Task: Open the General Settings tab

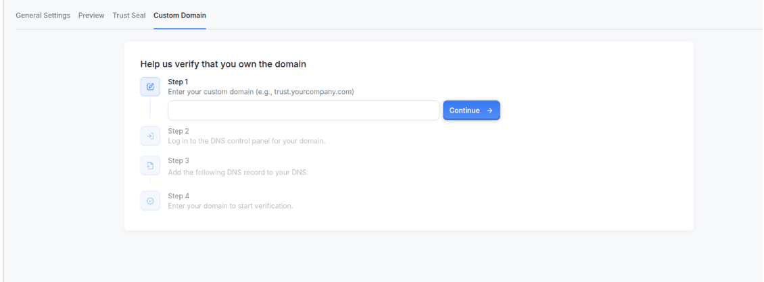Action: (43, 16)
